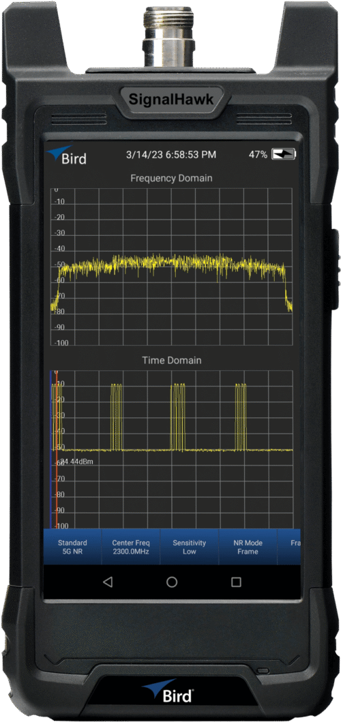The height and width of the screenshot is (722, 341).
Task: Tap the -100 axis label in Frequency Domain
Action: pyautogui.click(x=61, y=343)
